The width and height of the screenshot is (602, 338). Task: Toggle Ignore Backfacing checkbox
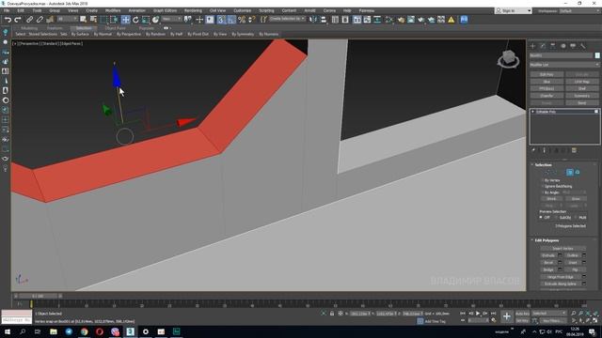coord(543,186)
